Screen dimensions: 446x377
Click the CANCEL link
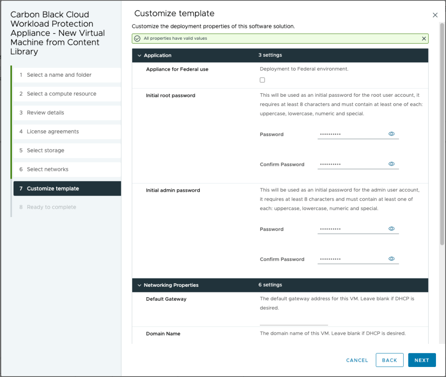pyautogui.click(x=357, y=360)
